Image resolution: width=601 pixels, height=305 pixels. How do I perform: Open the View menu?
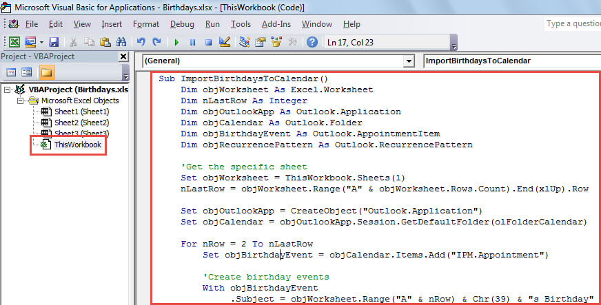[82, 24]
